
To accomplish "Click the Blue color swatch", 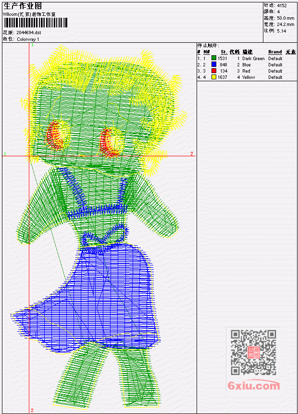I will coord(214,64).
